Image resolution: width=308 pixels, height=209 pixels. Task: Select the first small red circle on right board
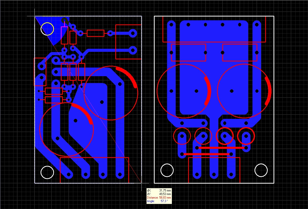(x=182, y=136)
